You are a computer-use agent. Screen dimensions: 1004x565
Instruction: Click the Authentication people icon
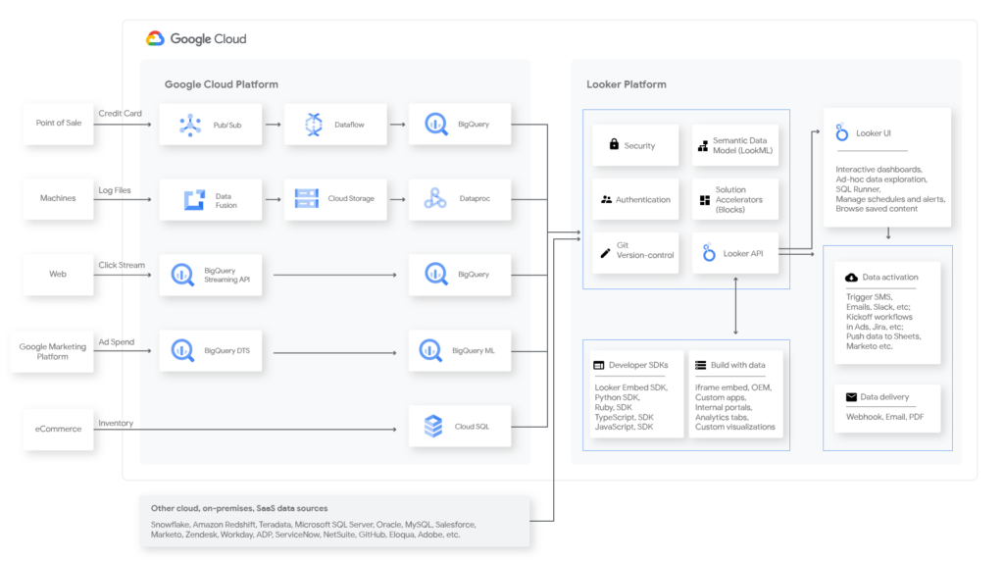606,200
